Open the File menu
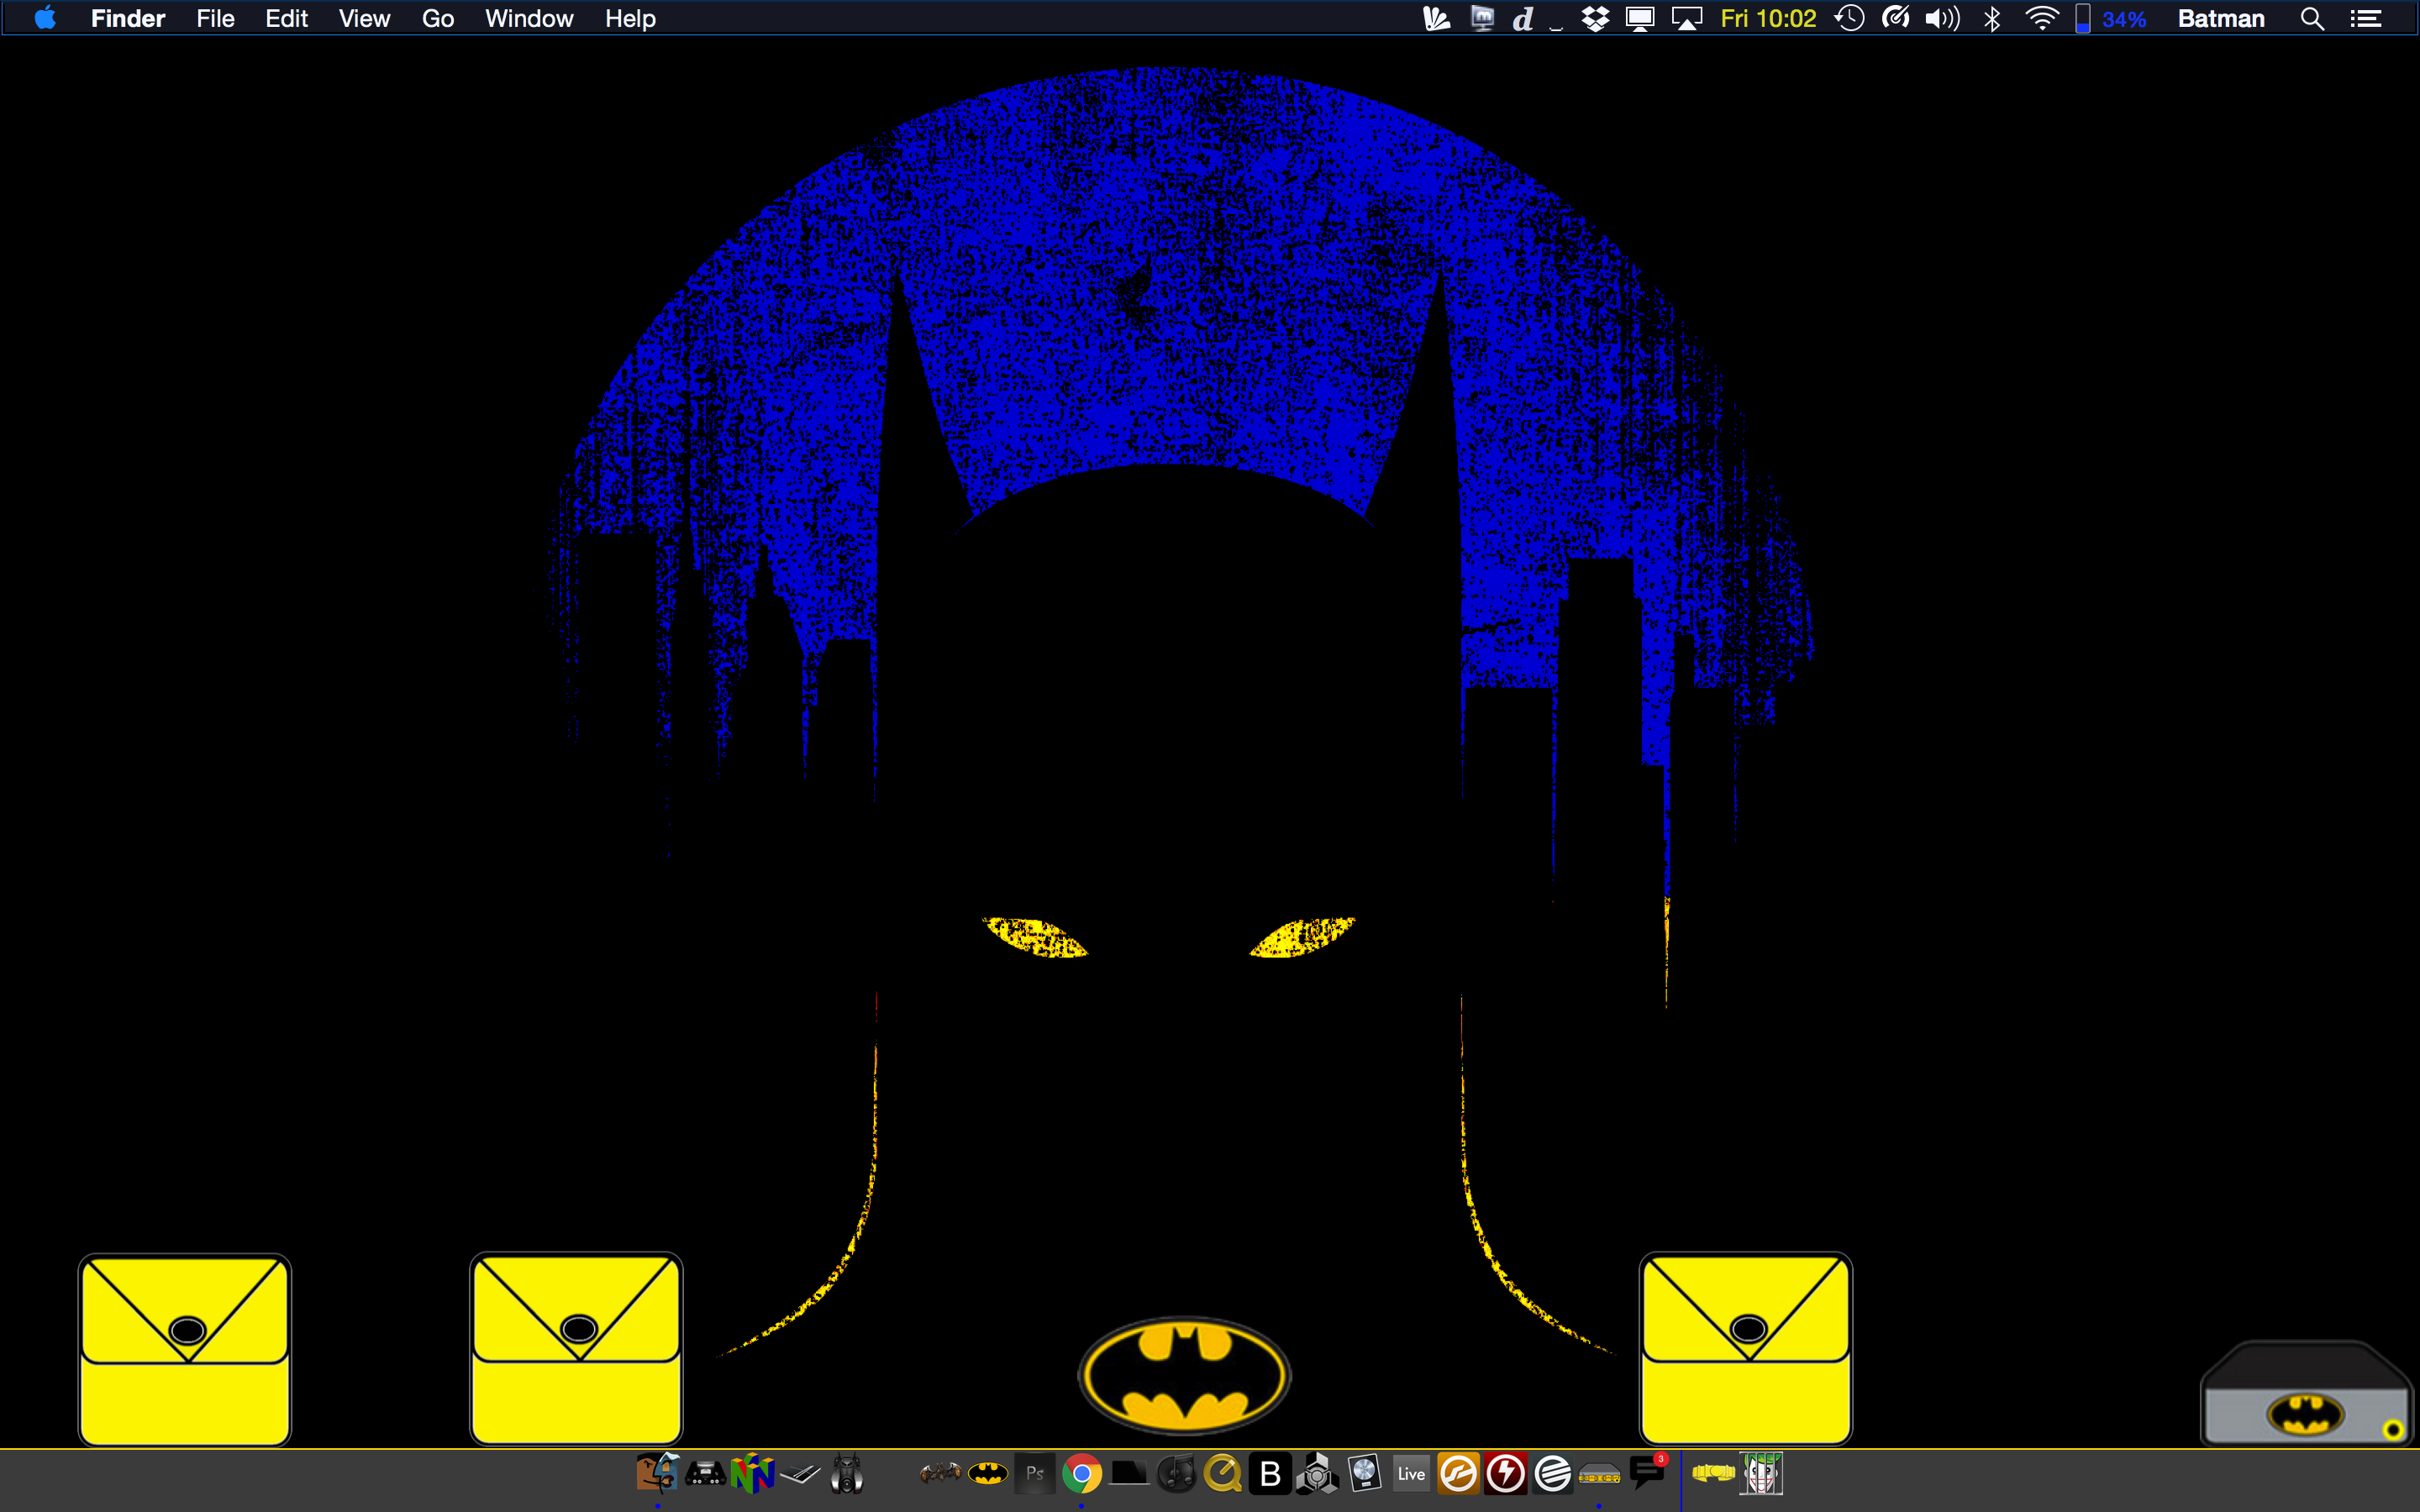This screenshot has width=2420, height=1512. coord(215,18)
